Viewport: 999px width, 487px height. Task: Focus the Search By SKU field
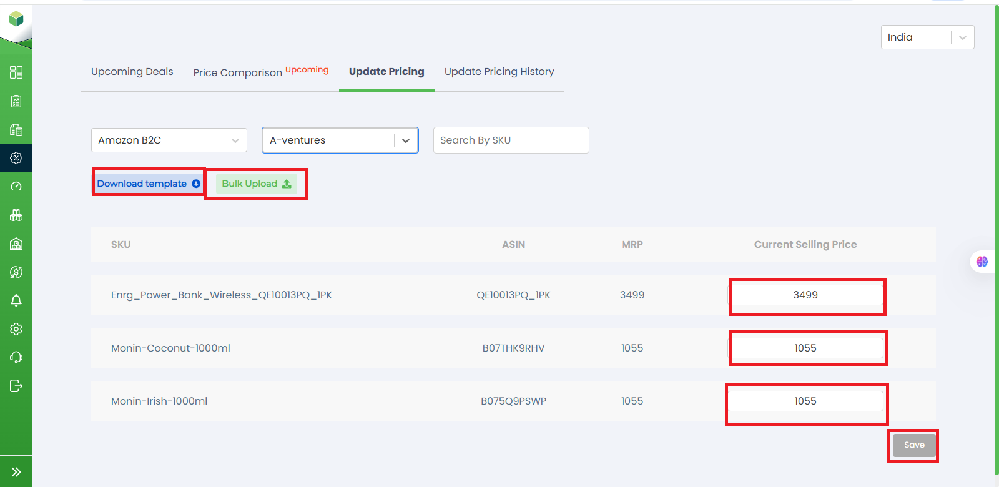coord(511,140)
